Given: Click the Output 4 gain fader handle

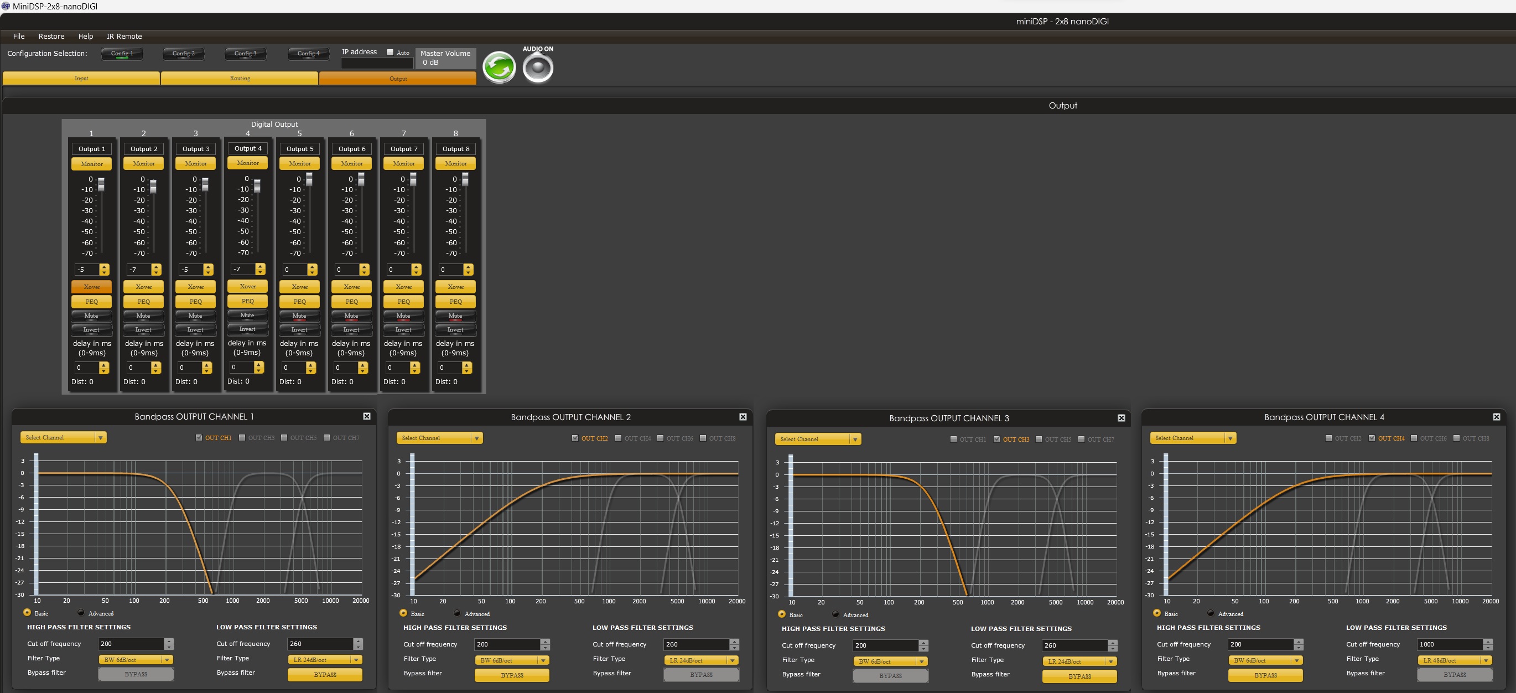Looking at the screenshot, I should (257, 186).
